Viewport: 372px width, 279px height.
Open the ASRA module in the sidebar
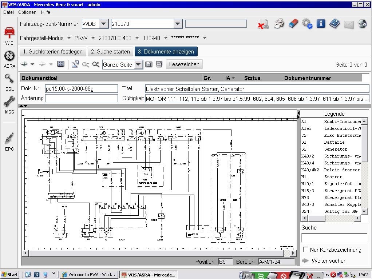click(9, 59)
